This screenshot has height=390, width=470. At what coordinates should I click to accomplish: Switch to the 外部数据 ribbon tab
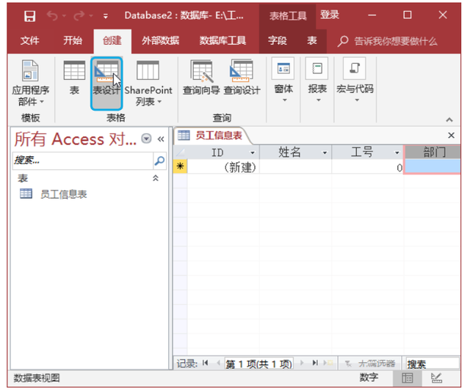tap(160, 40)
